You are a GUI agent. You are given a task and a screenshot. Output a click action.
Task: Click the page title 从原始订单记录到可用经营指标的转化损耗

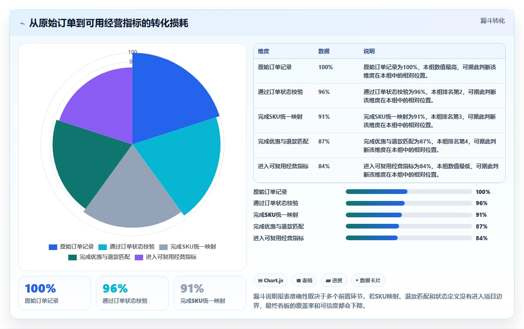click(x=109, y=23)
